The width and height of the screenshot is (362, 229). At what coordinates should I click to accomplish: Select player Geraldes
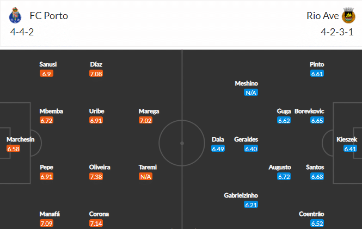click(246, 140)
